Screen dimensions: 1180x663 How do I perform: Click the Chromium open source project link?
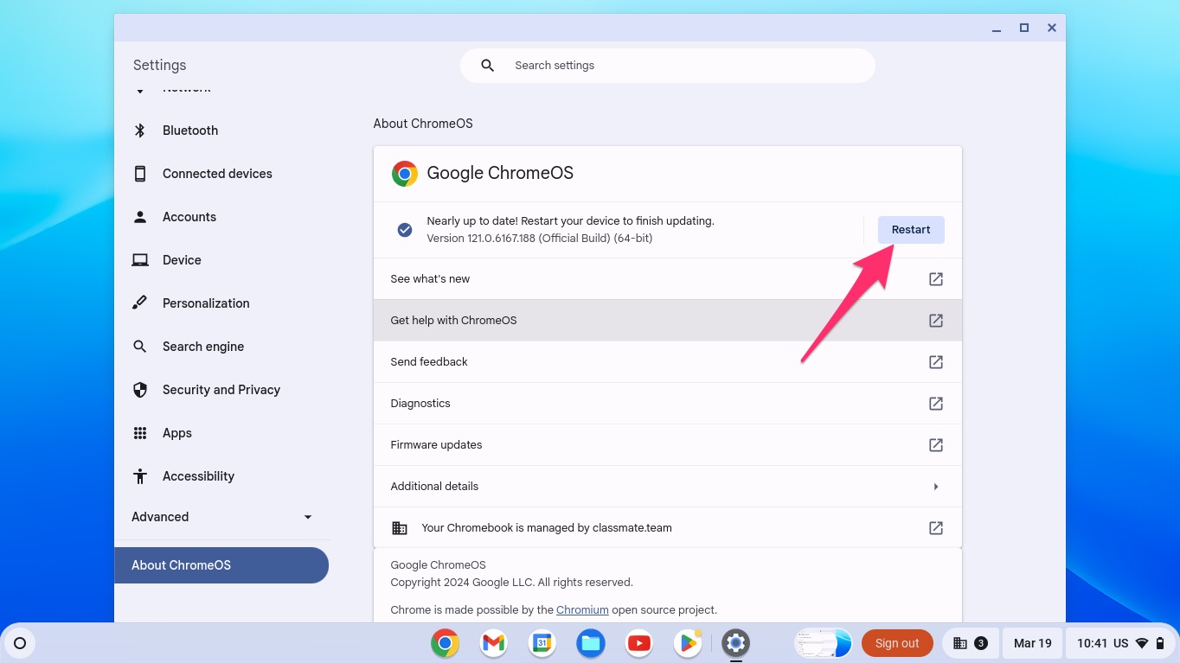coord(582,609)
